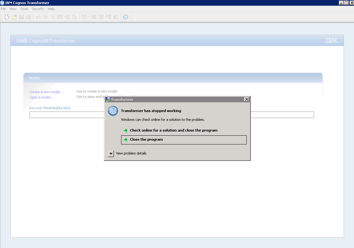Image resolution: width=354 pixels, height=248 pixels.
Task: Open the Security menu
Action: pos(38,9)
